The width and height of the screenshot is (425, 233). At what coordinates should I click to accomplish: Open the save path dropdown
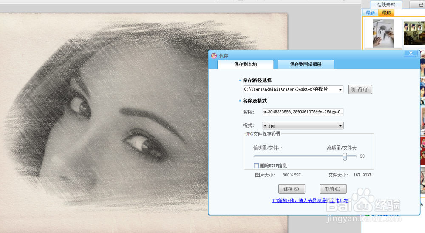pyautogui.click(x=340, y=89)
